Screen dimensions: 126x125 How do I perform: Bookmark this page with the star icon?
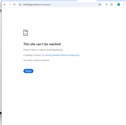(x=100, y=5)
